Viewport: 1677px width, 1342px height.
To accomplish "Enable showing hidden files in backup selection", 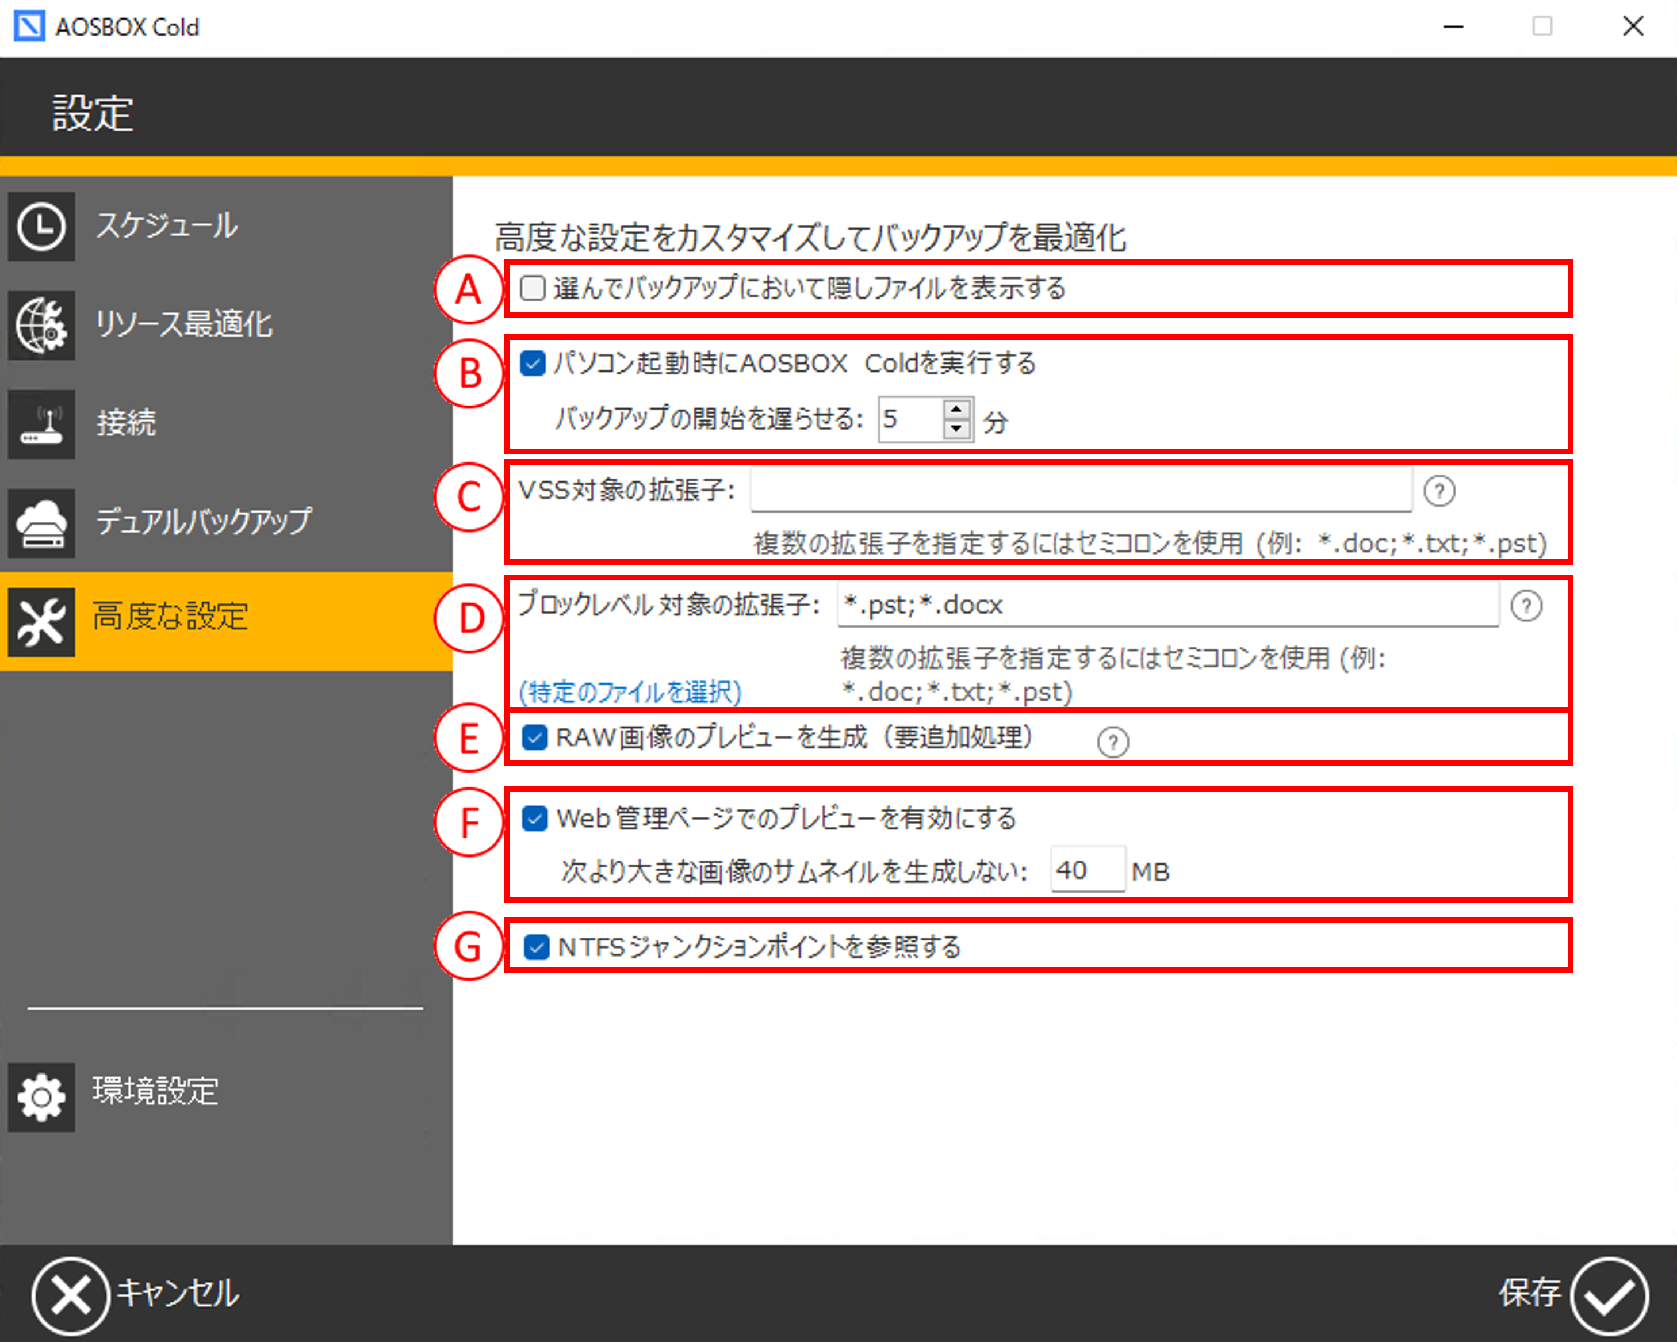I will point(533,289).
